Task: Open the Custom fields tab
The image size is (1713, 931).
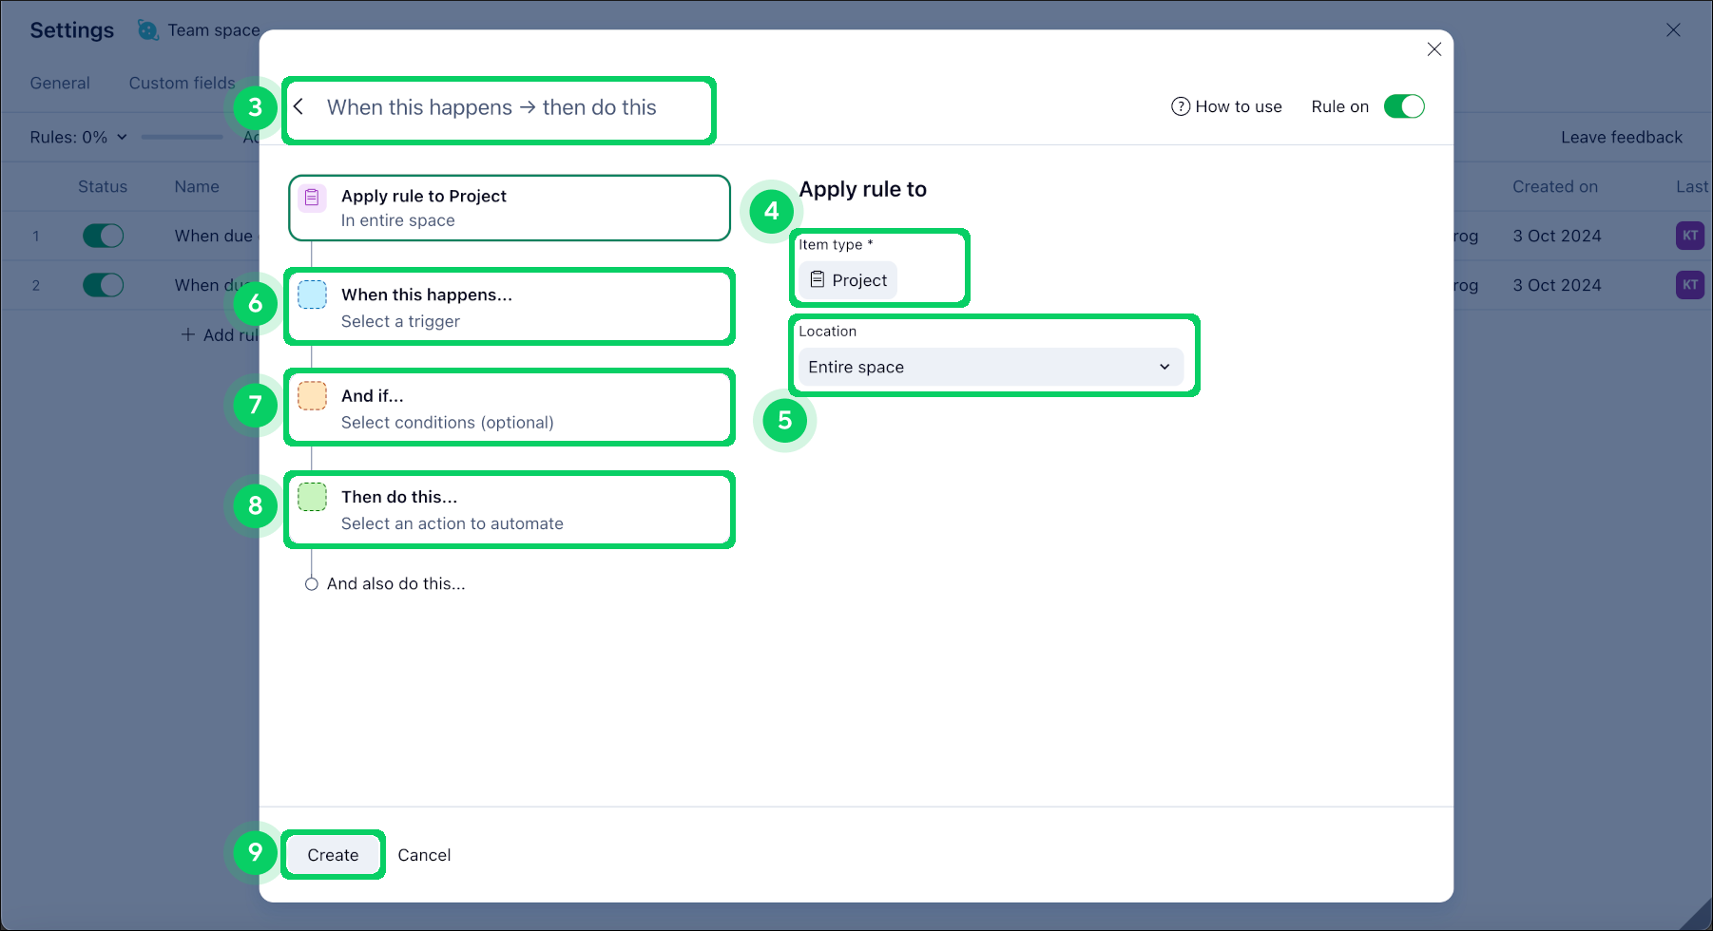Action: pos(182,83)
